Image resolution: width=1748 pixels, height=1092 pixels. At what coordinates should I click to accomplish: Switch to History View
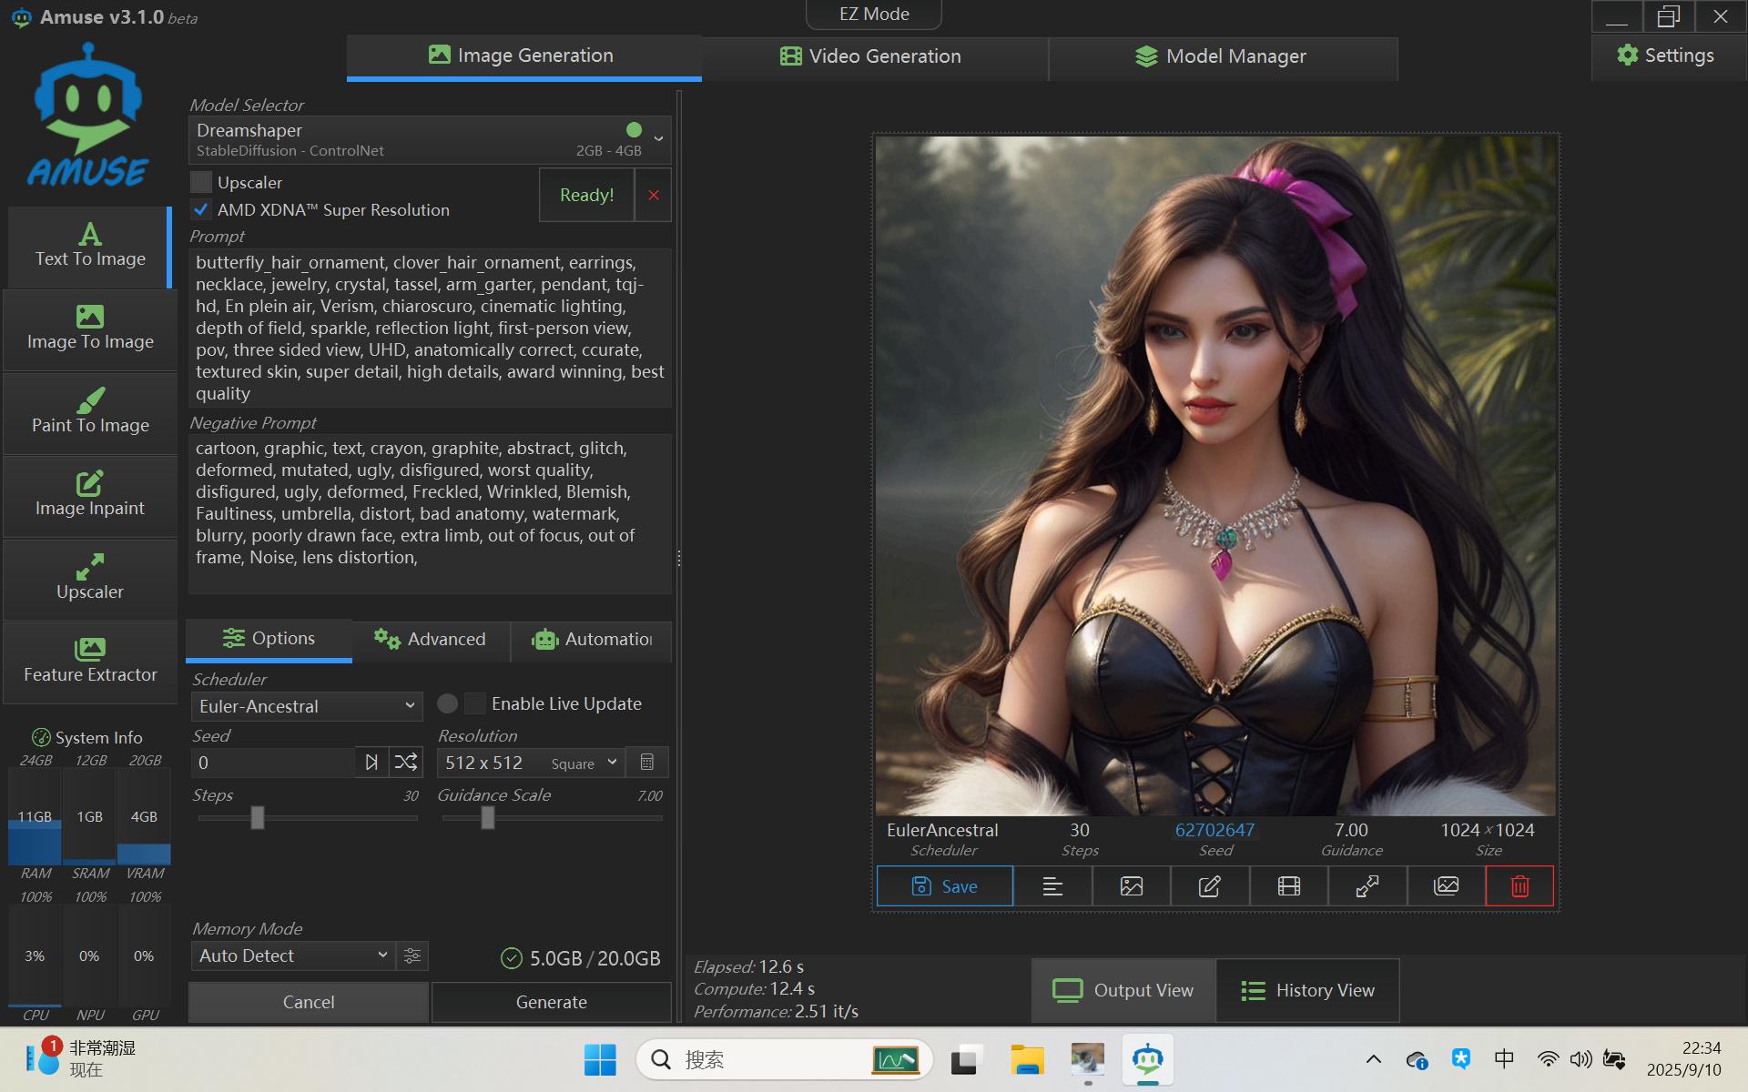click(1307, 990)
